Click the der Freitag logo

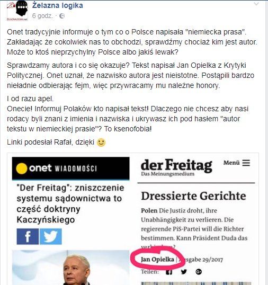176,166
